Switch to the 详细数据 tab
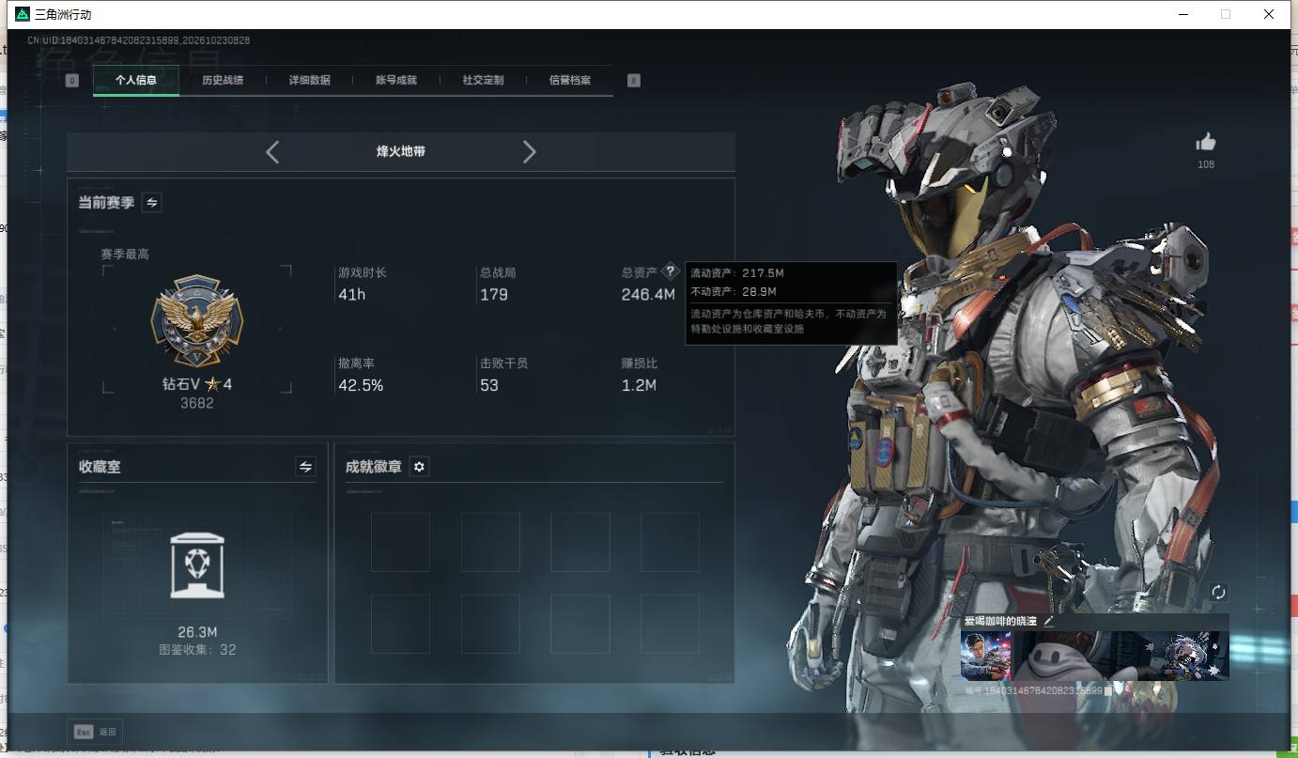This screenshot has height=758, width=1298. click(310, 81)
